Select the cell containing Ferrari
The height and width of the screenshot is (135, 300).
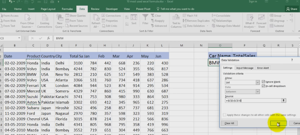(x=33, y=85)
